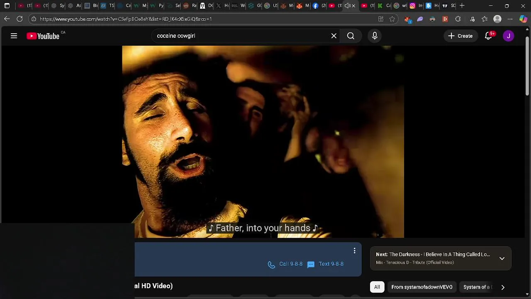Open the YouTube guide hamburger menu
The height and width of the screenshot is (299, 531).
pos(14,36)
